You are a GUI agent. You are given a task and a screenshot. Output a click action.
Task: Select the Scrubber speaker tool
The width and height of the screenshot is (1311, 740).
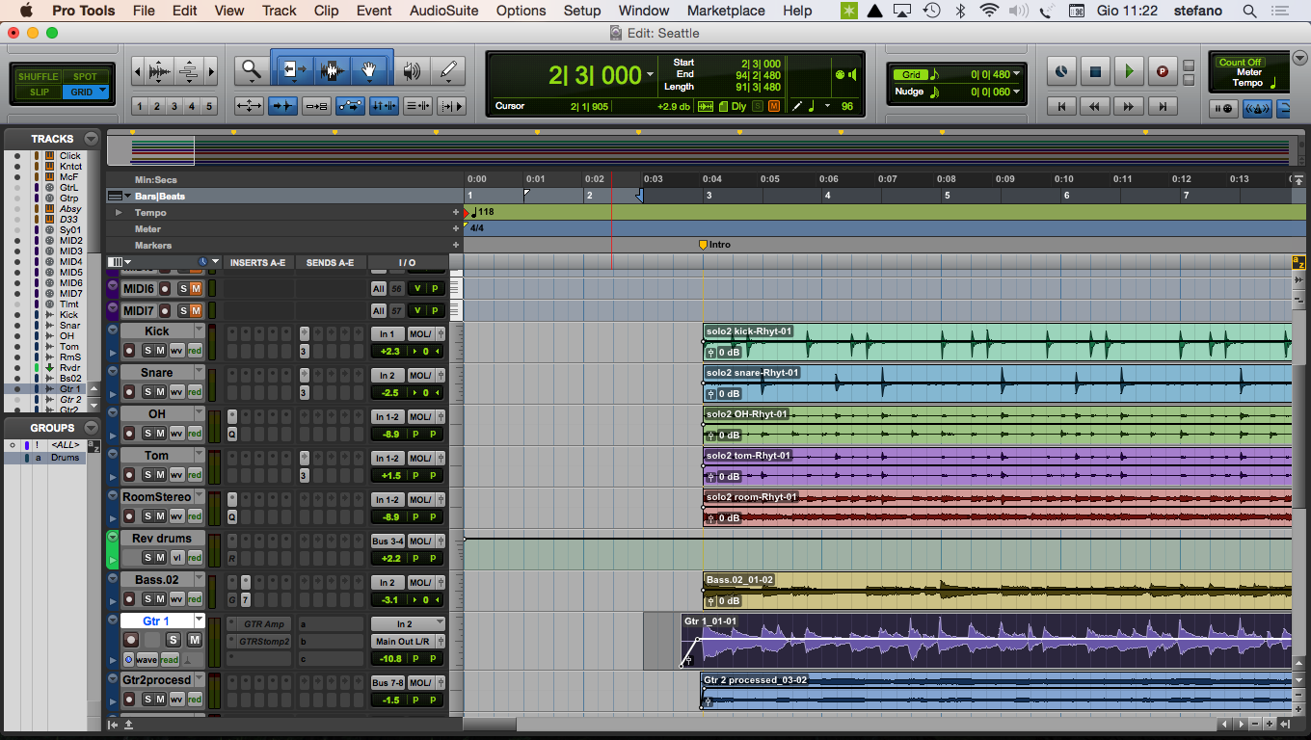[x=412, y=70]
